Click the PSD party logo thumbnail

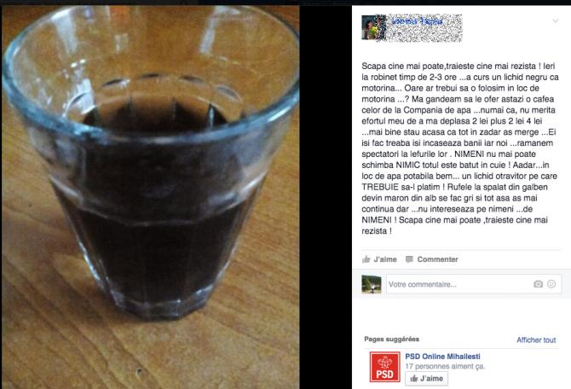point(384,367)
